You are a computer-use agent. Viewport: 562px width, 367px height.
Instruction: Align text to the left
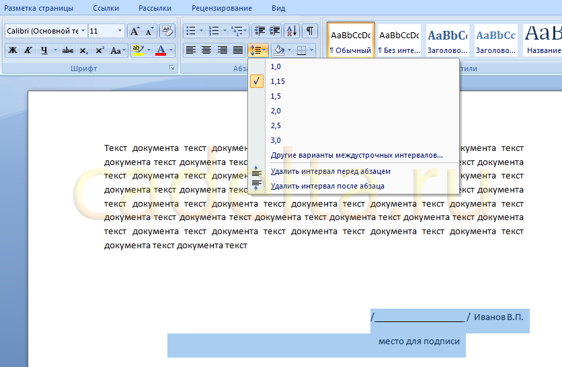pos(191,50)
